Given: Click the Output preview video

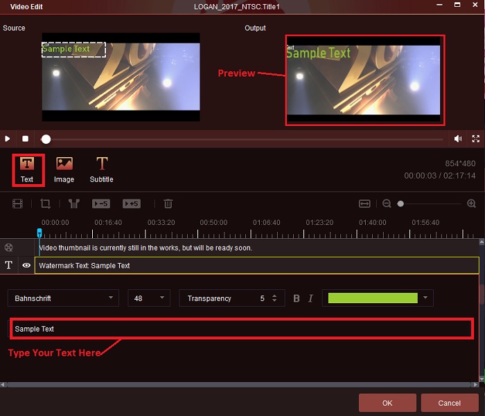Looking at the screenshot, I should 364,80.
